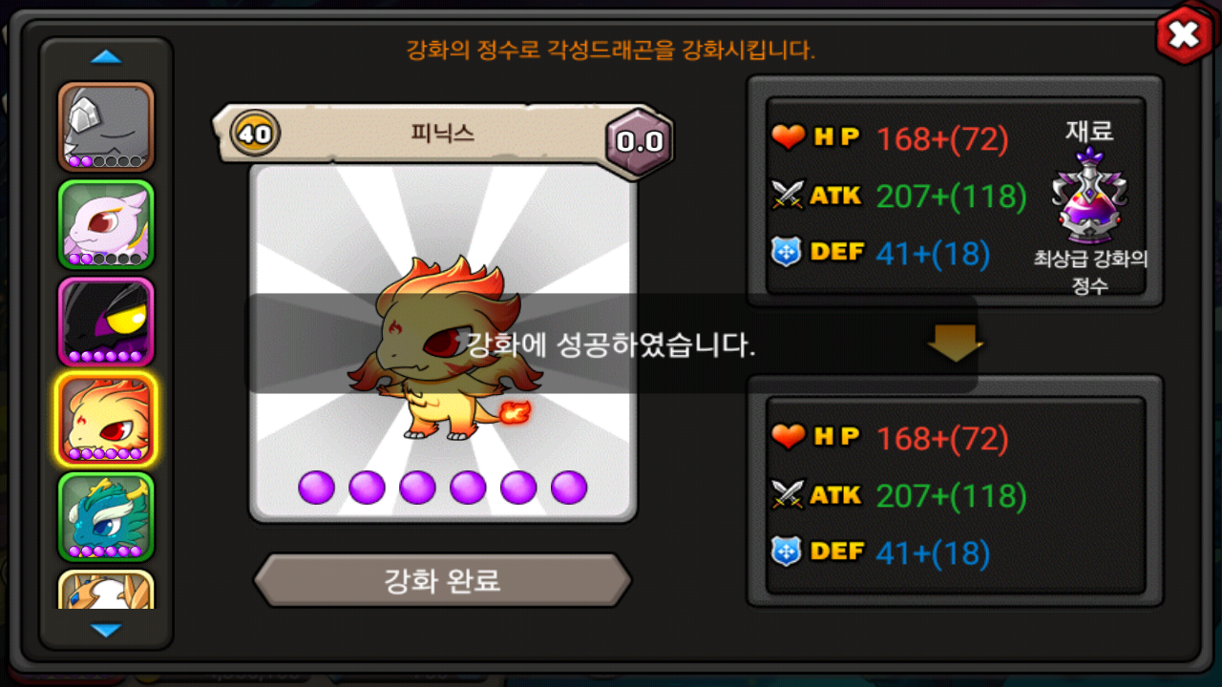
Task: Click the crossed swords ATK icon in top stats
Action: click(789, 196)
